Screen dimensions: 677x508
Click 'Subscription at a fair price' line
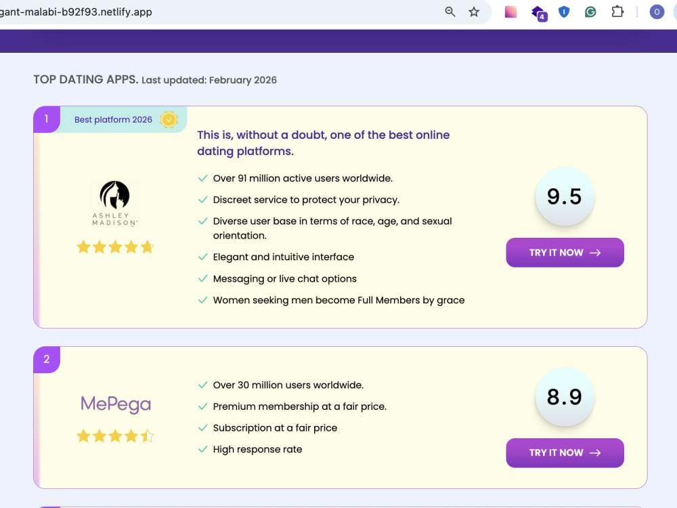[x=275, y=428]
